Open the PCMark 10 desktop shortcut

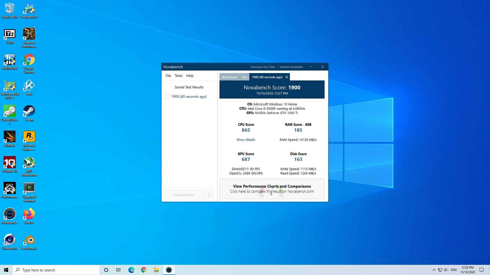coord(10,165)
